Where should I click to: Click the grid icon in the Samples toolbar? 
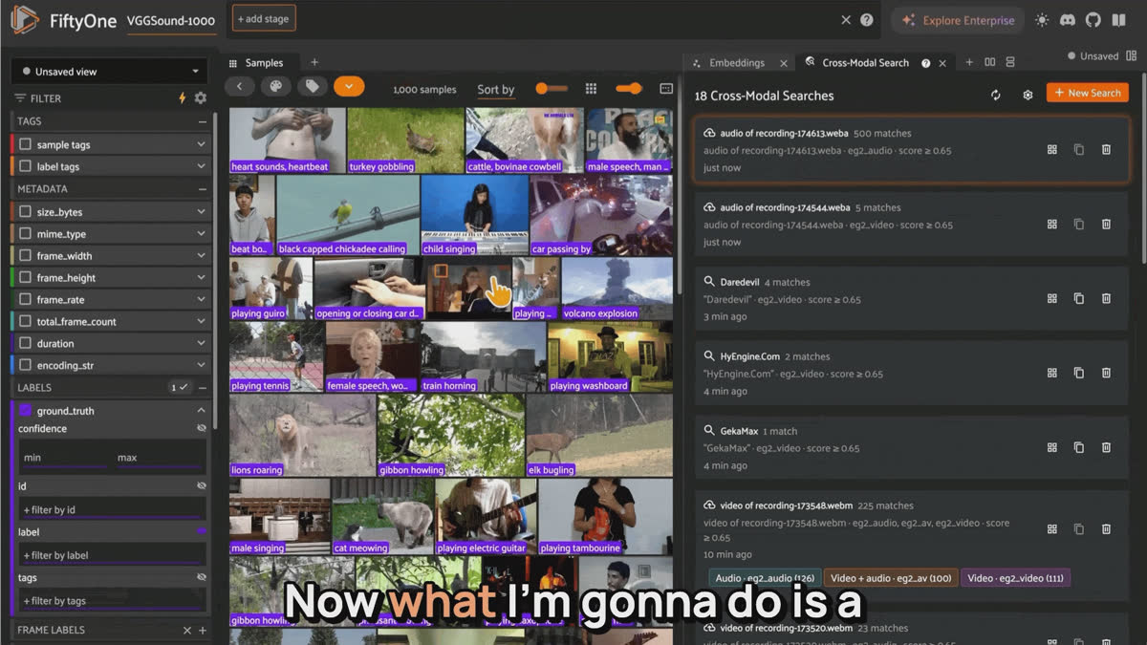592,88
